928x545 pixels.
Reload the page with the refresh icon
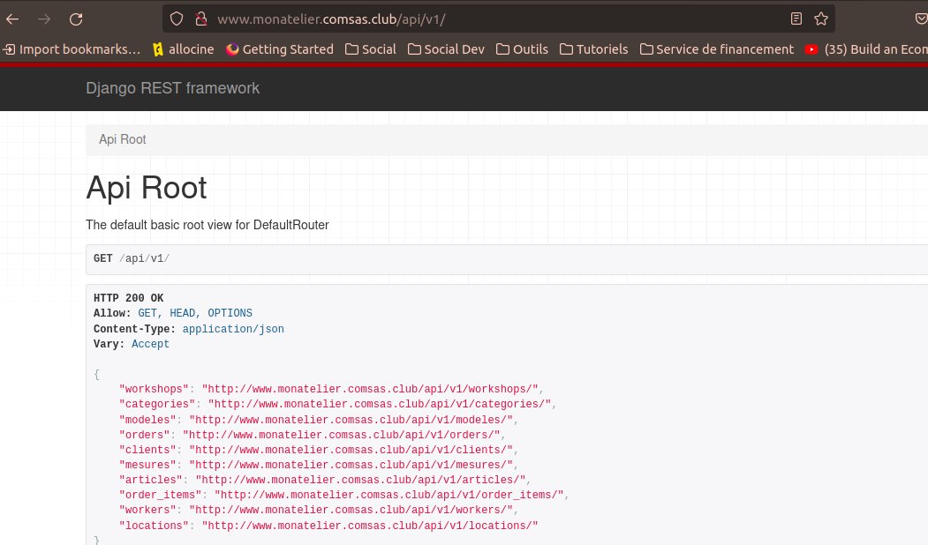(76, 19)
